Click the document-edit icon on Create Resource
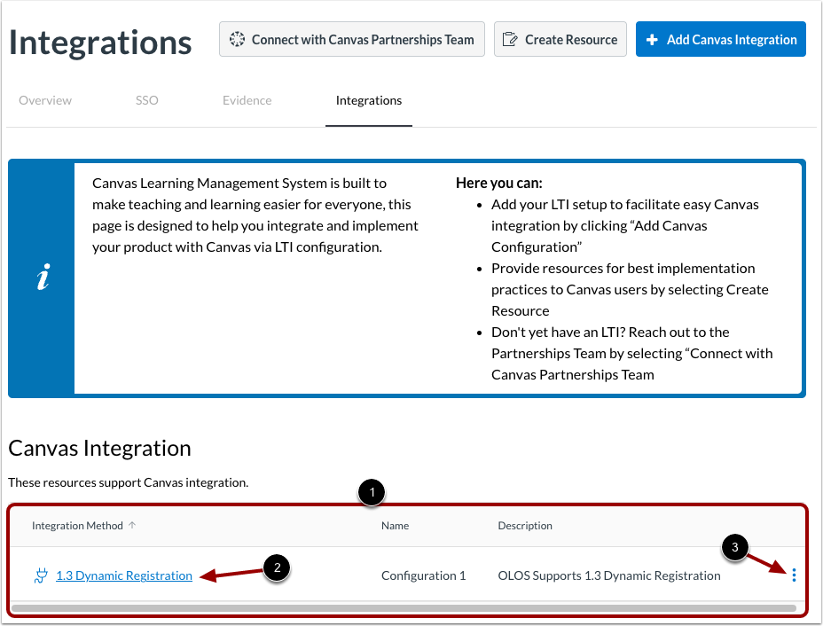 tap(511, 39)
